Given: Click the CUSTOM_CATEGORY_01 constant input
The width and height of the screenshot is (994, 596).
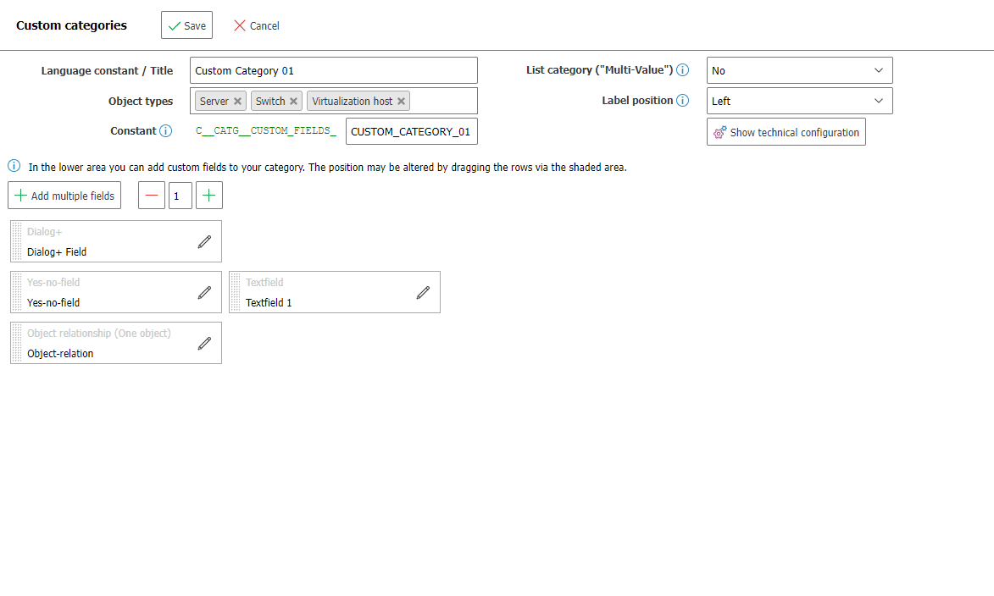Looking at the screenshot, I should click(411, 132).
